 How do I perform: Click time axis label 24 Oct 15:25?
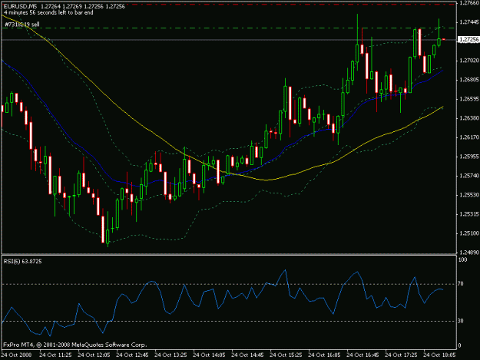point(286,355)
